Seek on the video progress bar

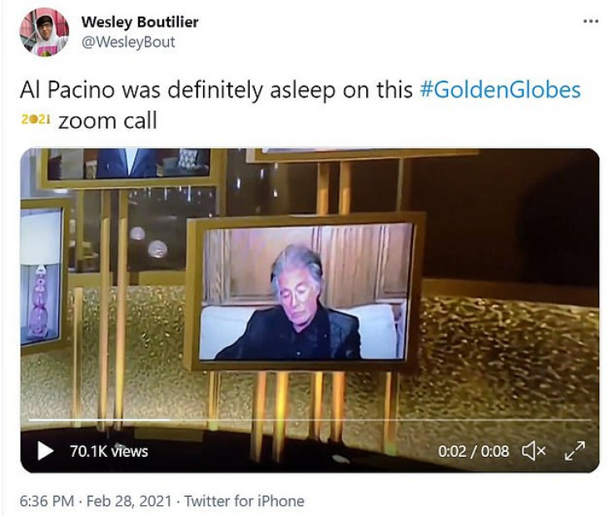[x=310, y=420]
